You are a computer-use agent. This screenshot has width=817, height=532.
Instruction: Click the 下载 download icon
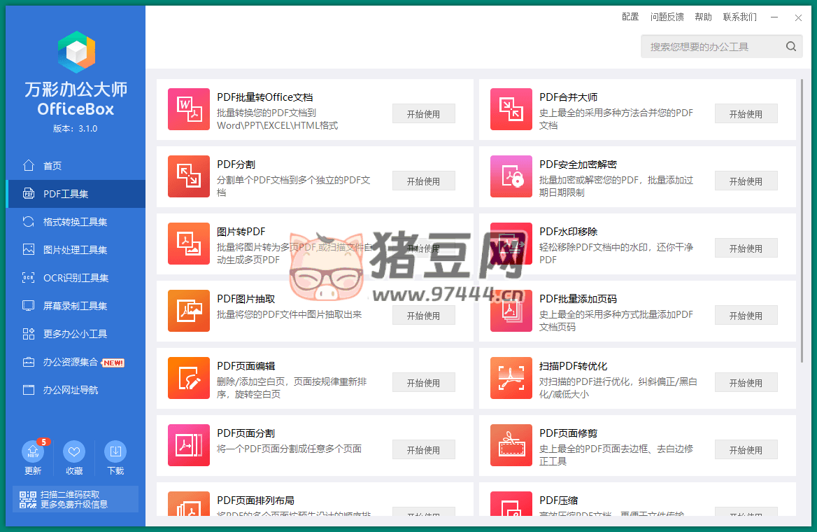[x=115, y=453]
